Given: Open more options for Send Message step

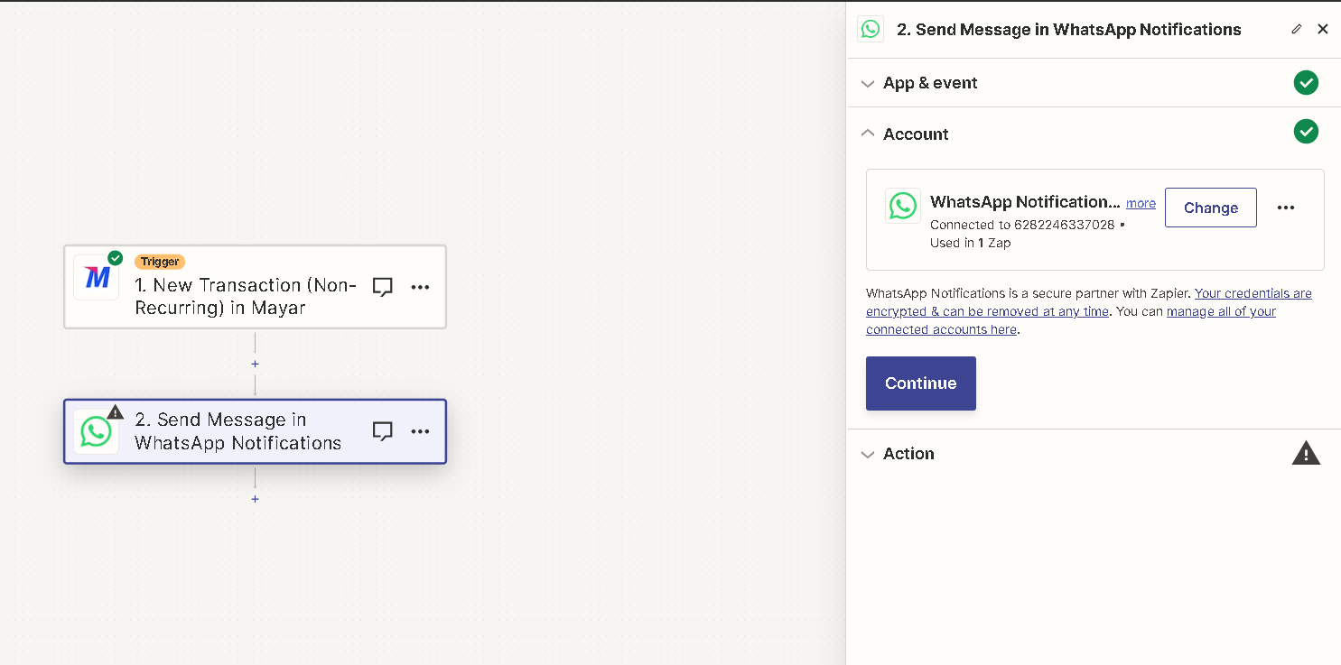Looking at the screenshot, I should point(420,431).
